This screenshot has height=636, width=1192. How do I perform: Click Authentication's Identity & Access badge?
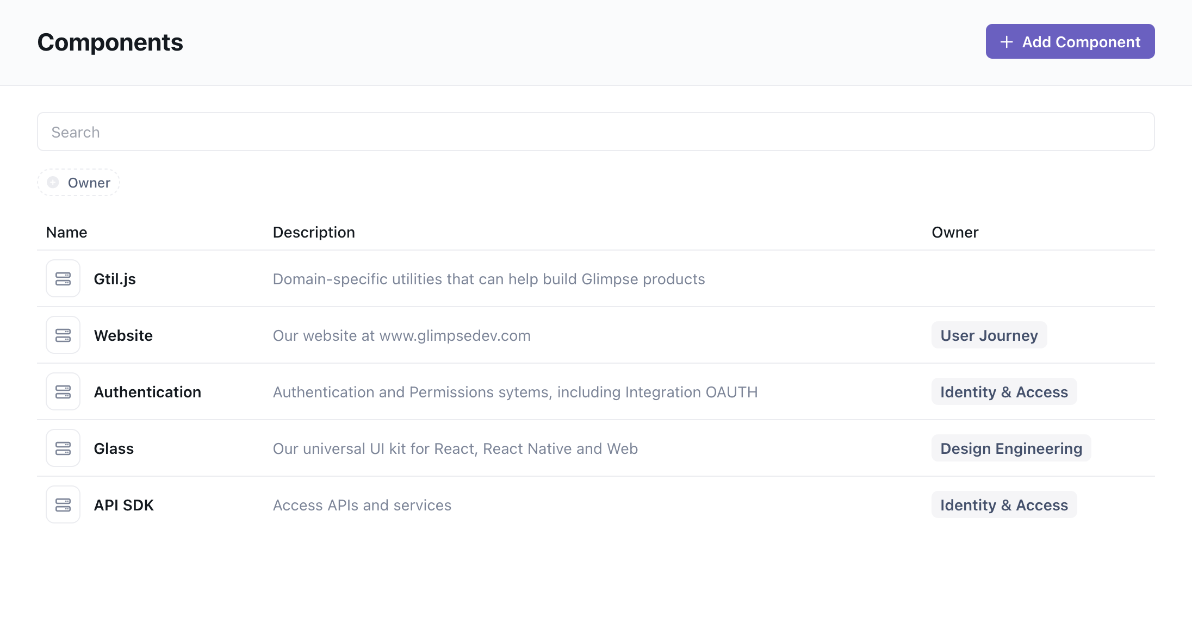tap(1004, 392)
